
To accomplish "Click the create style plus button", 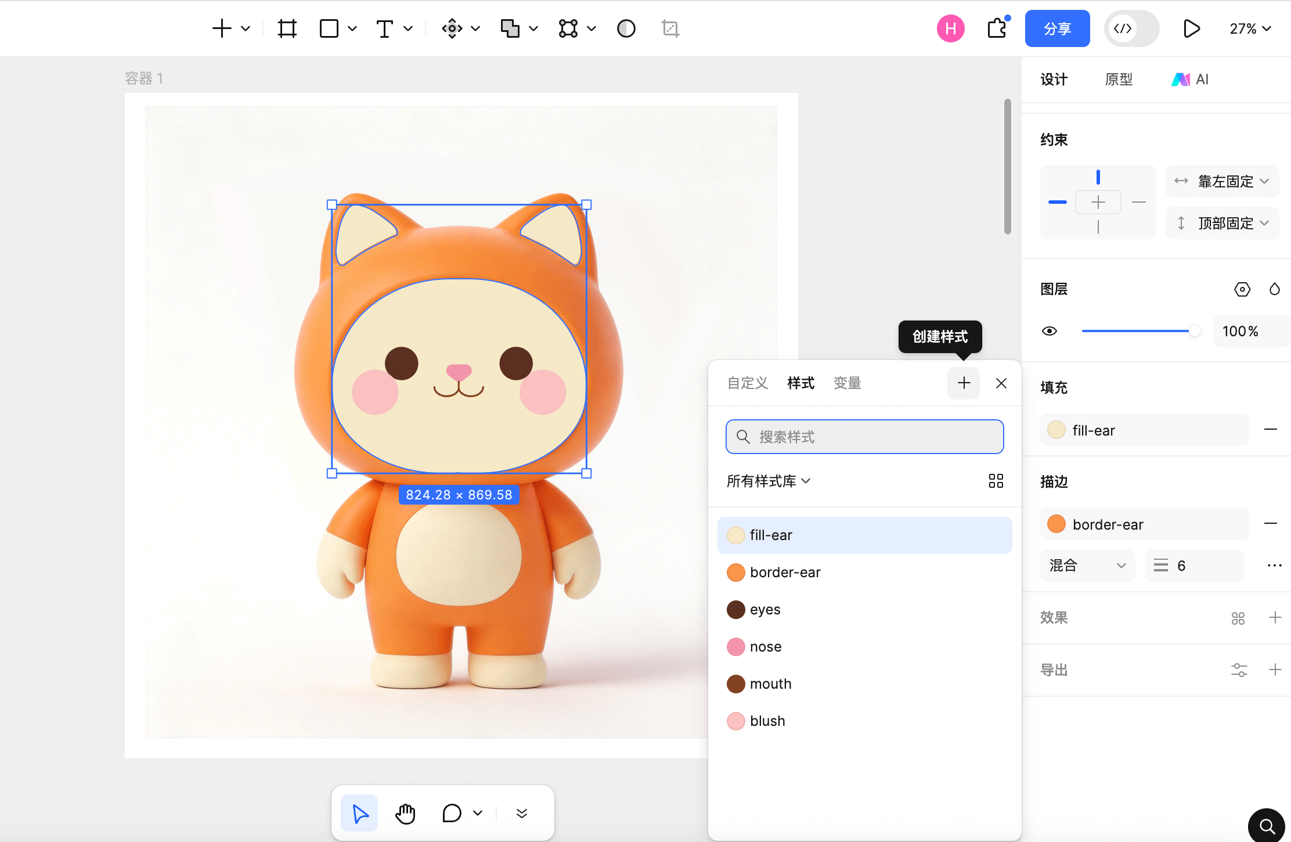I will click(x=964, y=383).
